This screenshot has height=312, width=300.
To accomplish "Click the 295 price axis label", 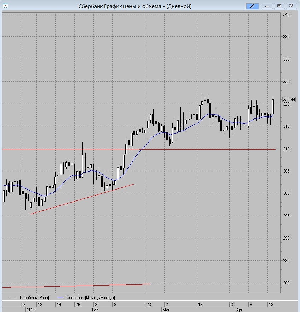I will 286,216.
